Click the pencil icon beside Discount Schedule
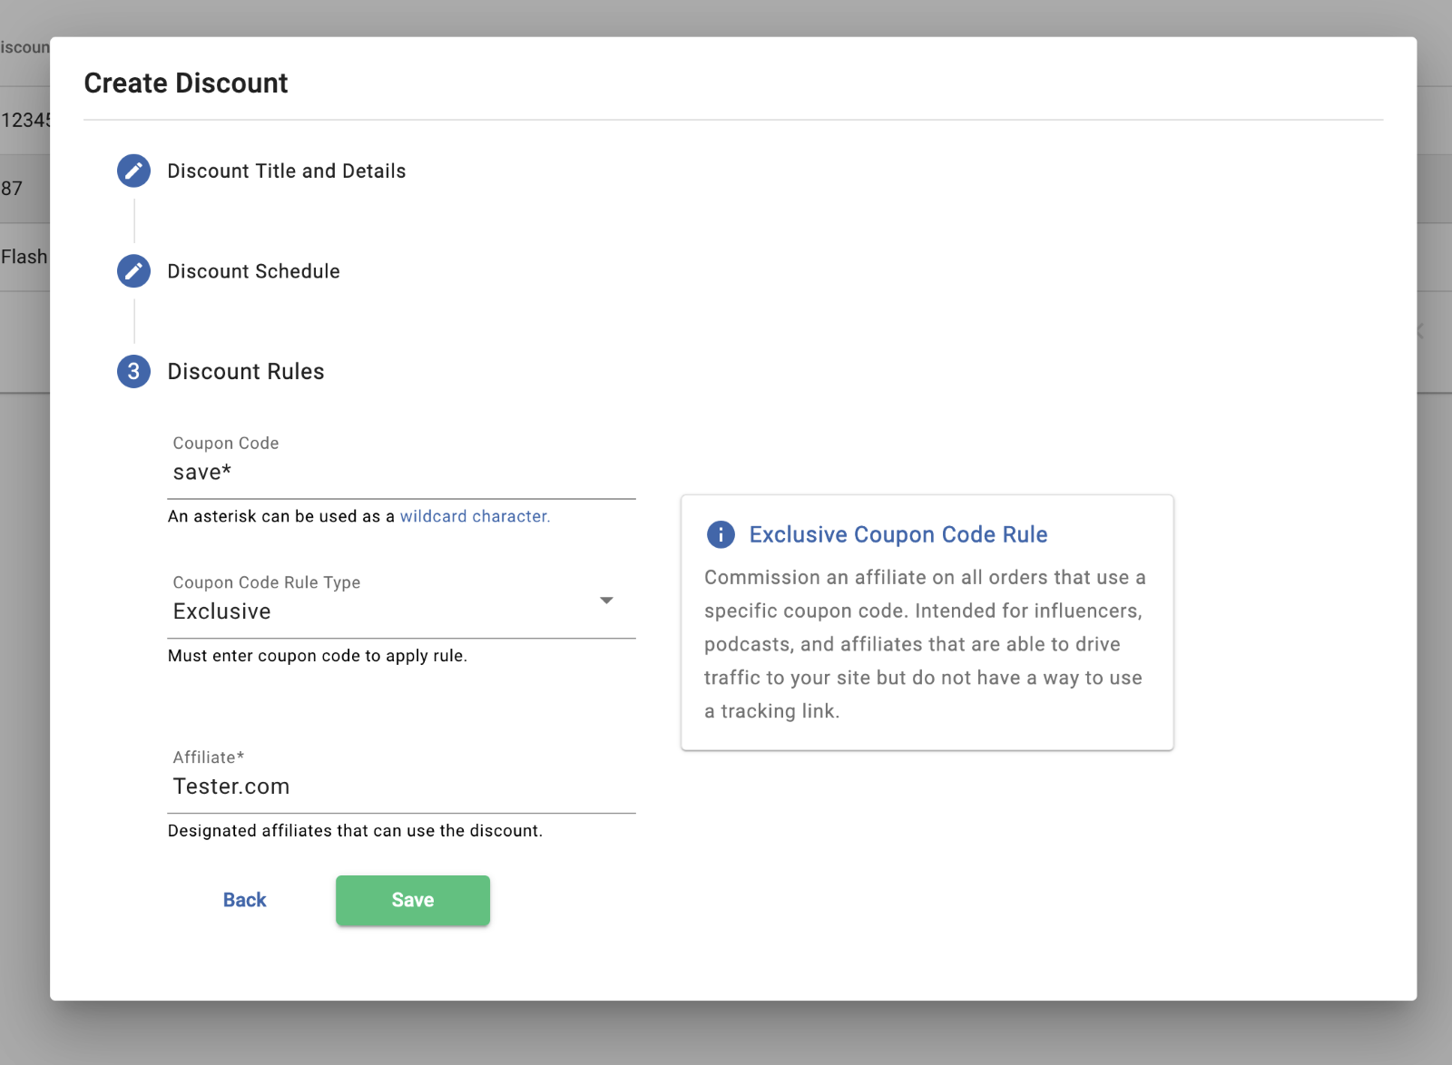This screenshot has height=1065, width=1452. click(x=133, y=271)
